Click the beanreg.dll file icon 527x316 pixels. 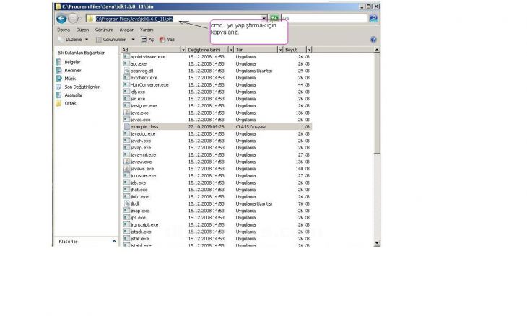click(126, 71)
